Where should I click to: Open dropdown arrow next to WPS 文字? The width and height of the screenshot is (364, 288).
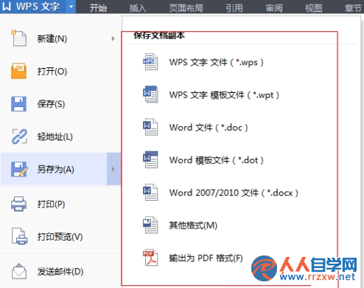(71, 7)
